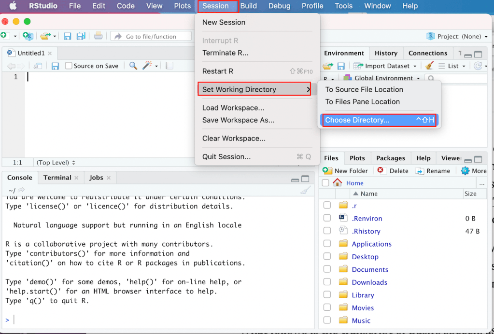View the current working directory via console arrow
The image size is (494, 334).
(x=21, y=190)
